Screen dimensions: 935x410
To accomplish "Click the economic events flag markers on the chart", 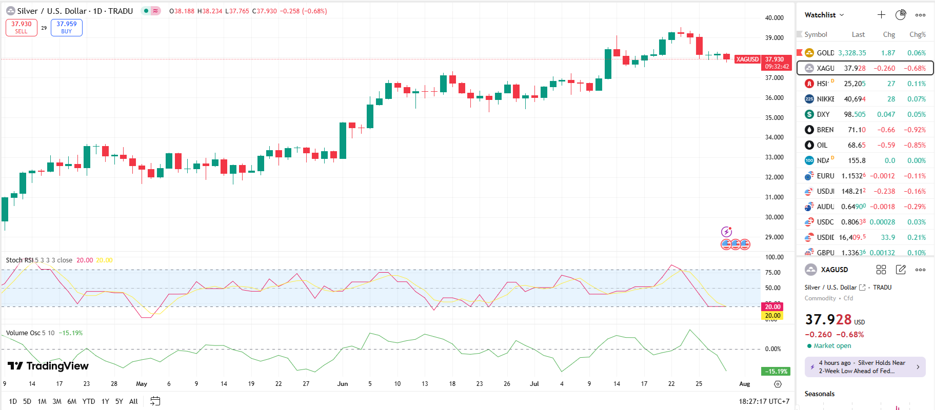I will pos(735,244).
